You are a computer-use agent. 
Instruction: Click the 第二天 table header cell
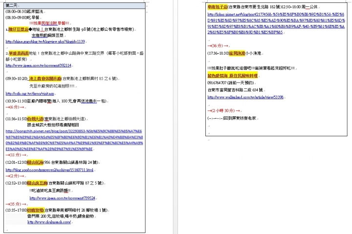(74, 5)
